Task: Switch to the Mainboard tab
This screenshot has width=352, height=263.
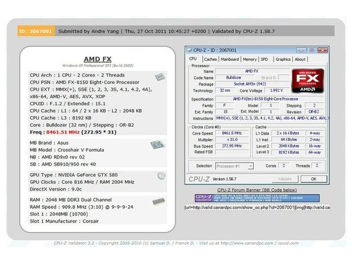Action: coord(230,59)
